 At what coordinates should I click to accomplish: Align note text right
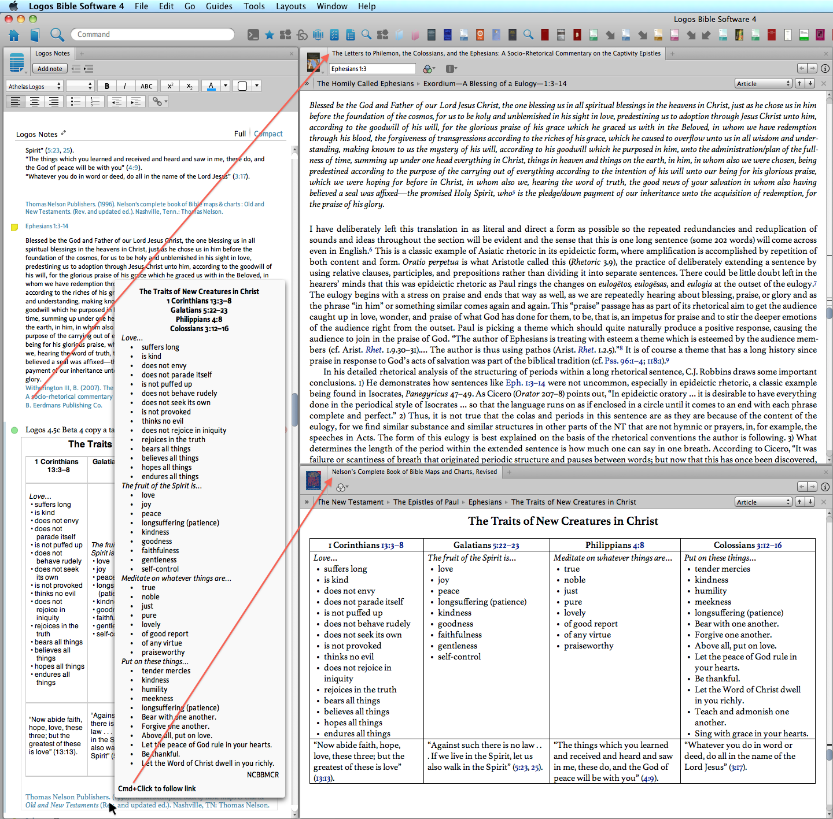[54, 102]
